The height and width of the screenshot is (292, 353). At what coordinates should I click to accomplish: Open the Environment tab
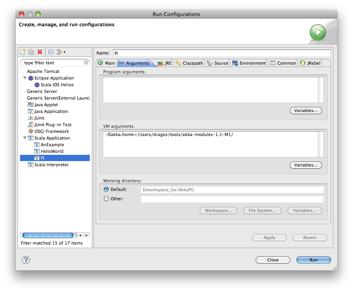(249, 63)
